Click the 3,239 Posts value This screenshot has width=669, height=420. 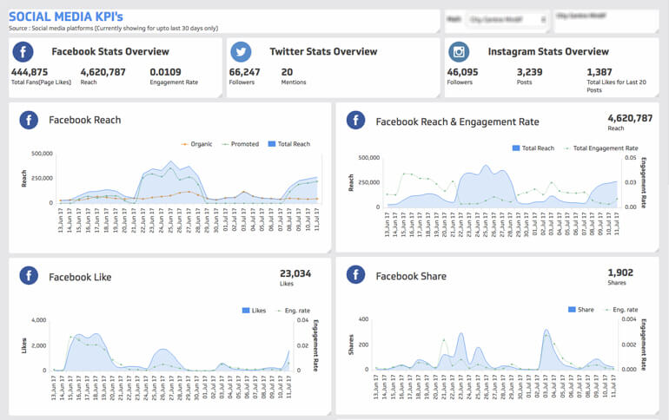(x=529, y=72)
